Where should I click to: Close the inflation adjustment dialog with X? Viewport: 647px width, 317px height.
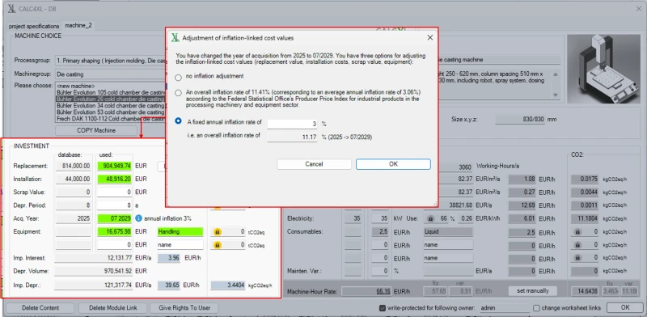click(x=429, y=37)
